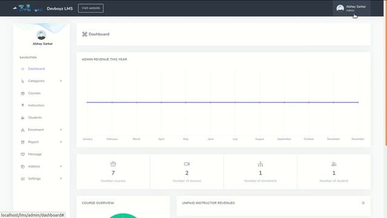This screenshot has height=218, width=387.
Task: Click the Number of student icon
Action: click(x=334, y=164)
